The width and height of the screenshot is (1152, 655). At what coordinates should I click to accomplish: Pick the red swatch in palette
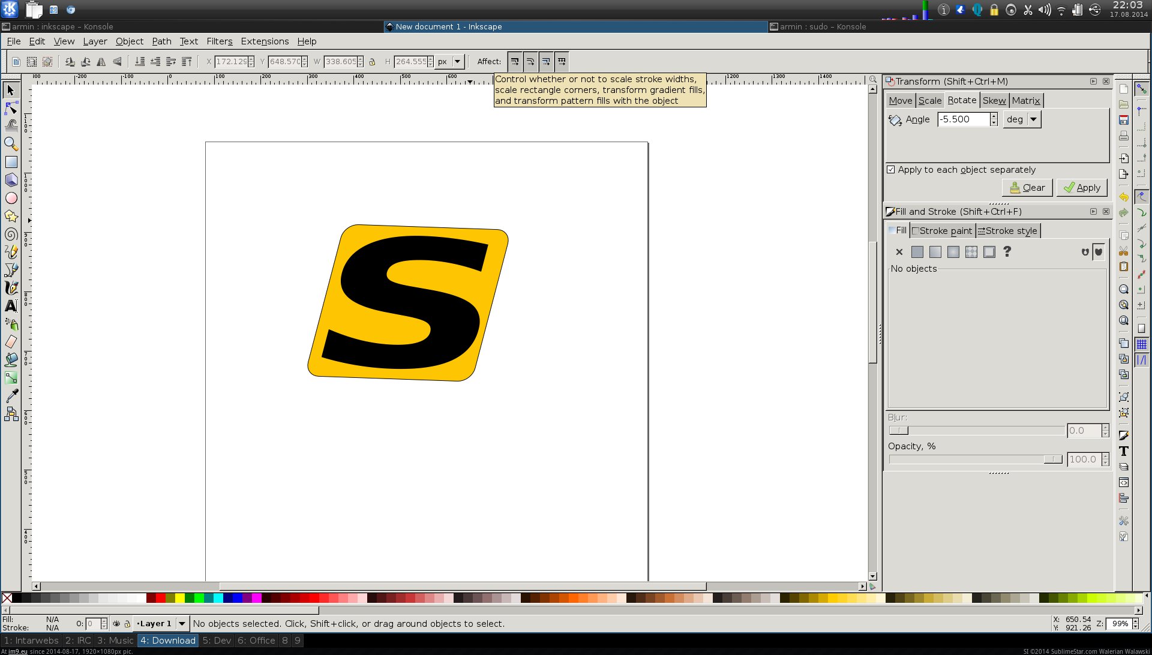tap(160, 598)
